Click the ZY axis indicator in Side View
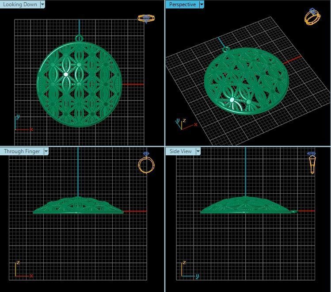 tap(190, 269)
